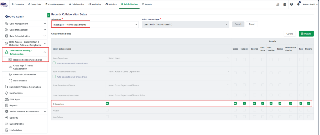Click the Security megaphone icon
The height and width of the screenshot is (135, 320).
point(6,118)
